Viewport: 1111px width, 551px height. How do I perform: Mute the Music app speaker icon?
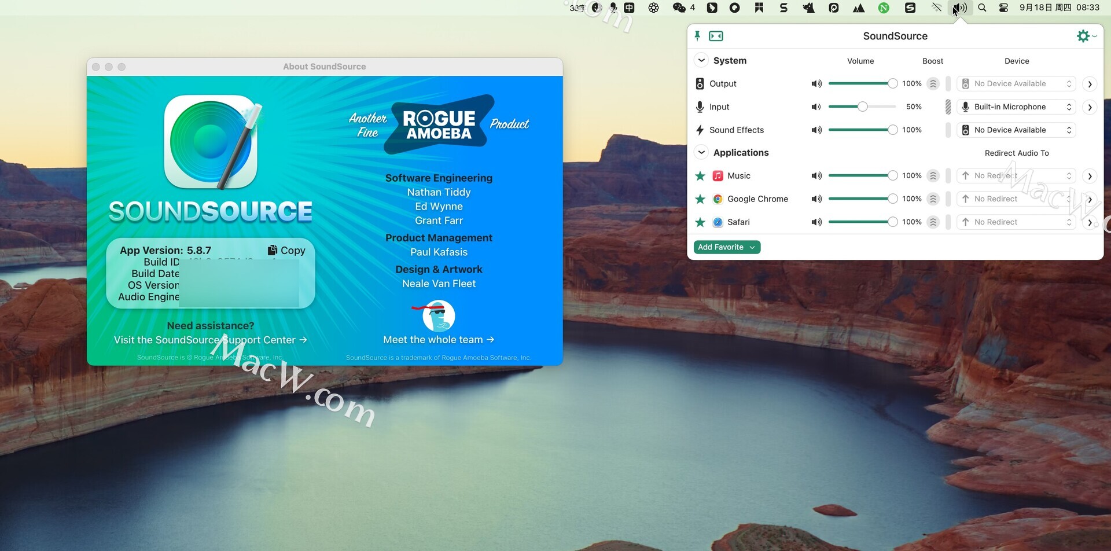816,176
